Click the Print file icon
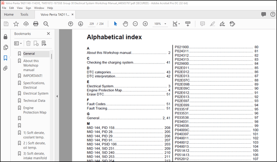Viewport: 277px width, 162px height. point(36,24)
